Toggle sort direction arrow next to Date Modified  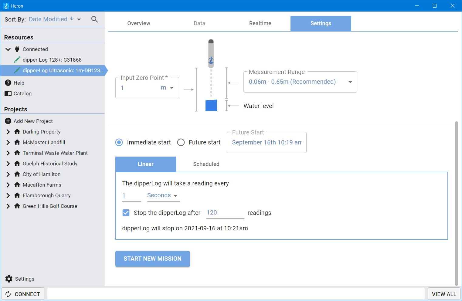72,19
